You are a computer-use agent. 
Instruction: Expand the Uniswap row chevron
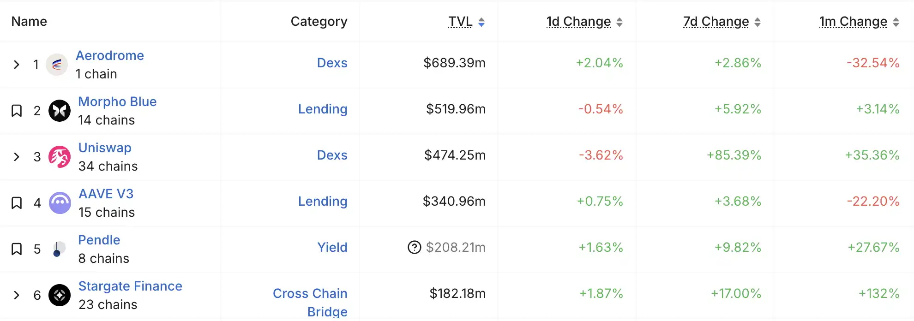click(x=17, y=157)
